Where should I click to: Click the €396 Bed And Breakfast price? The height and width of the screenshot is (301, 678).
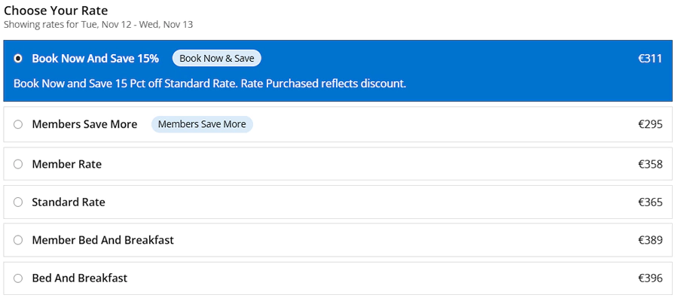pyautogui.click(x=649, y=278)
